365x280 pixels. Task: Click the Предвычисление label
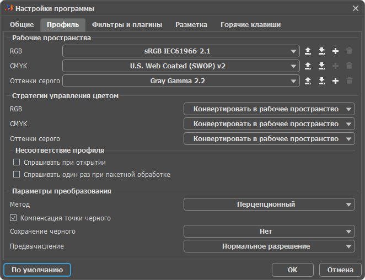pos(37,246)
